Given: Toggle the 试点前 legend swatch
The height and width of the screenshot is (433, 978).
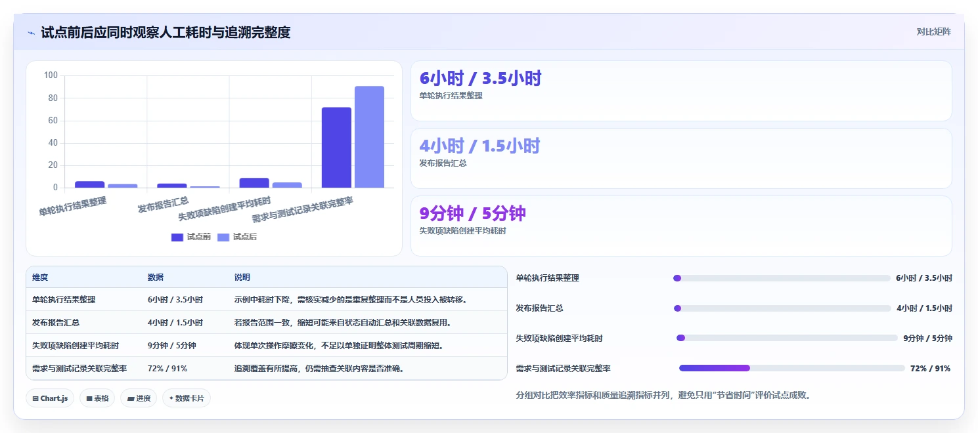Looking at the screenshot, I should click(x=177, y=237).
